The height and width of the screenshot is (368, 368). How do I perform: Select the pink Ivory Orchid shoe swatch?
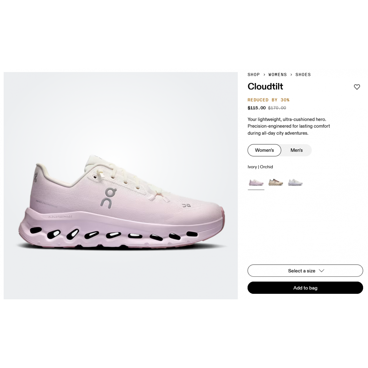tap(256, 183)
